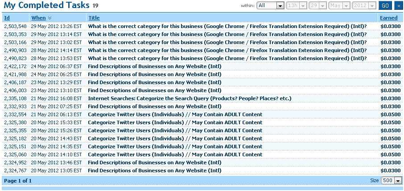Screen dimensions: 404x191
Task: Sort by the Title column header
Action: [x=94, y=18]
